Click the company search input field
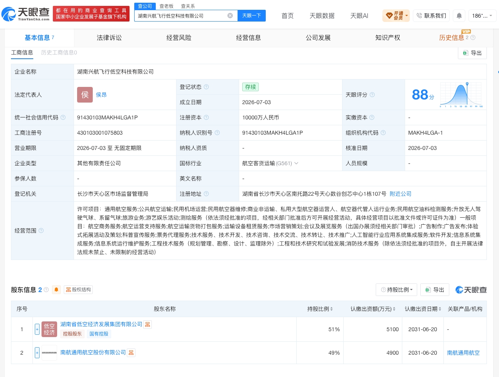The width and height of the screenshot is (499, 377). tap(181, 16)
